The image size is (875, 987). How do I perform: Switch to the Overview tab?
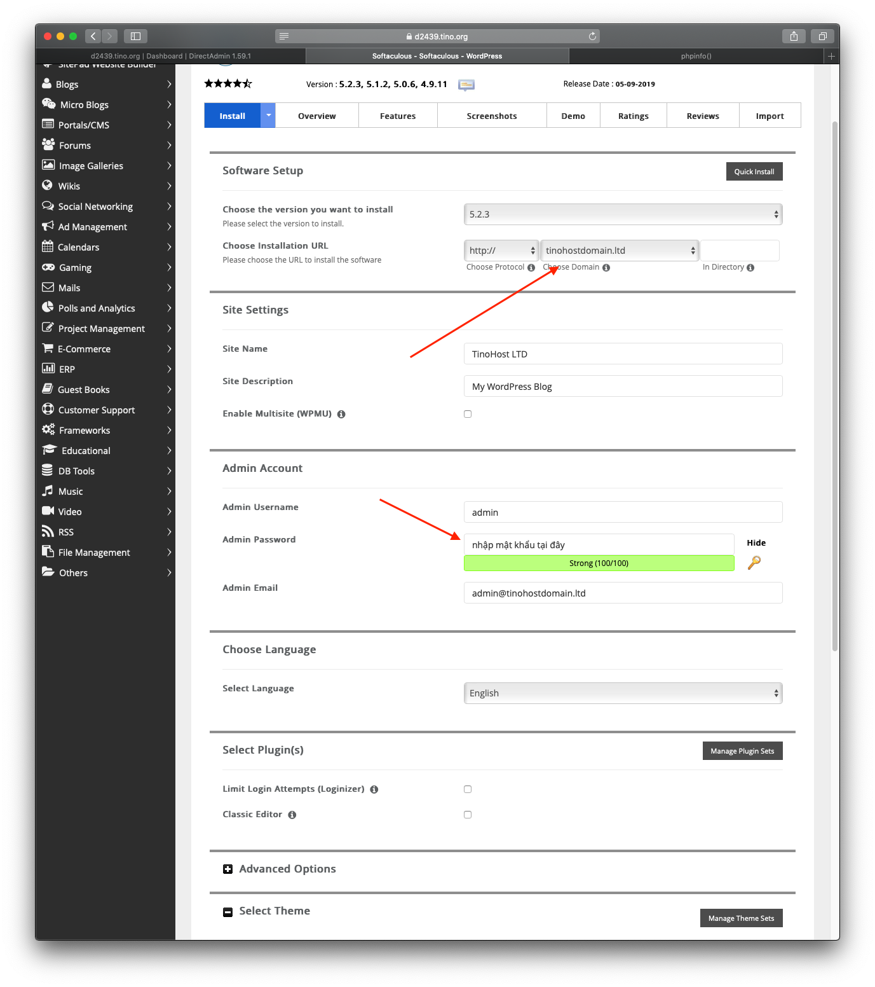coord(317,116)
